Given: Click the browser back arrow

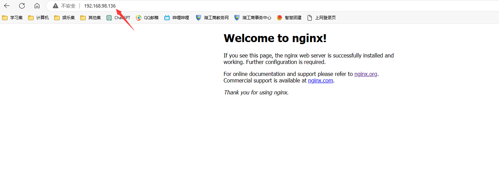Looking at the screenshot, I should pos(7,6).
